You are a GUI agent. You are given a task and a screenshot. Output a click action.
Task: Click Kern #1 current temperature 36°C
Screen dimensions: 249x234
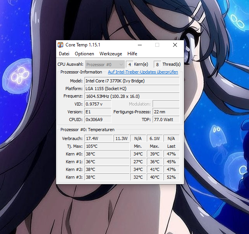(107, 162)
